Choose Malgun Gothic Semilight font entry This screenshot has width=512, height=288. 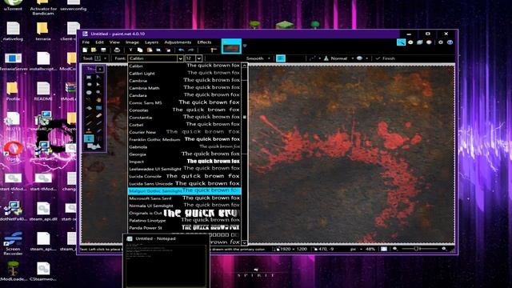[x=185, y=190]
